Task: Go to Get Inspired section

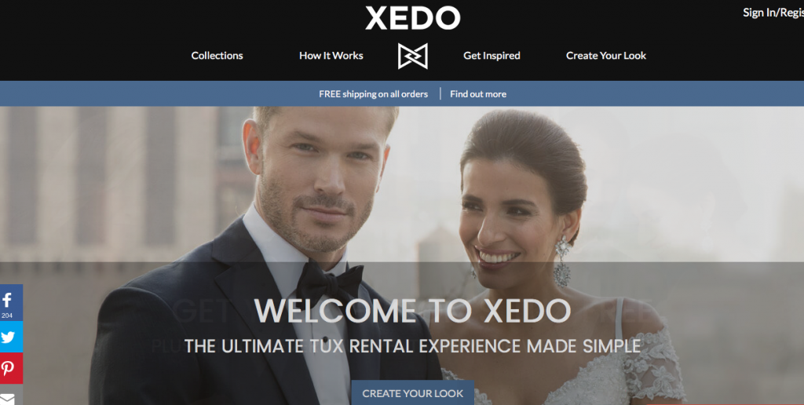Action: point(492,56)
